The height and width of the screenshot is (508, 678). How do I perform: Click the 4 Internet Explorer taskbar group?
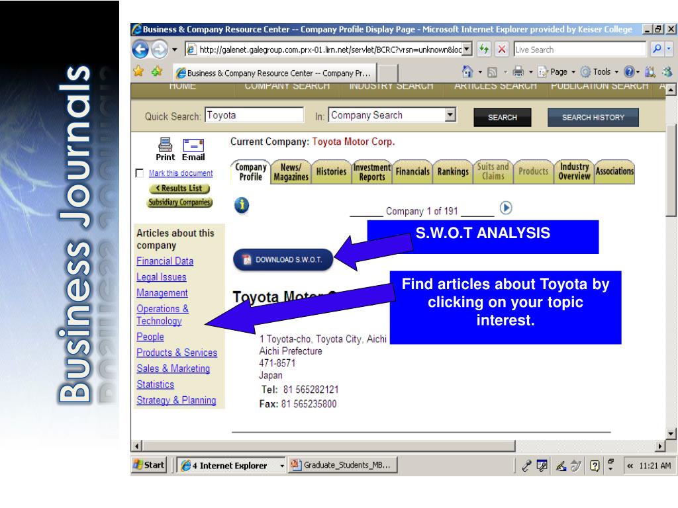(231, 465)
